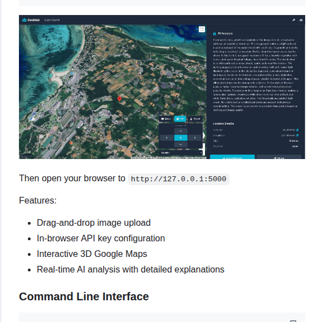323x322 pixels.
Task: Click the city value Motobu
Action: (293, 141)
